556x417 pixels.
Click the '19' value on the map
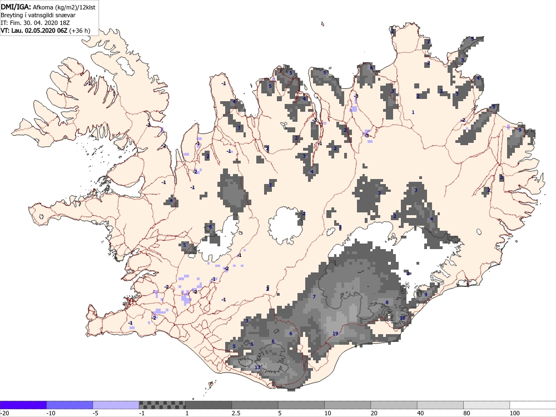(335, 334)
